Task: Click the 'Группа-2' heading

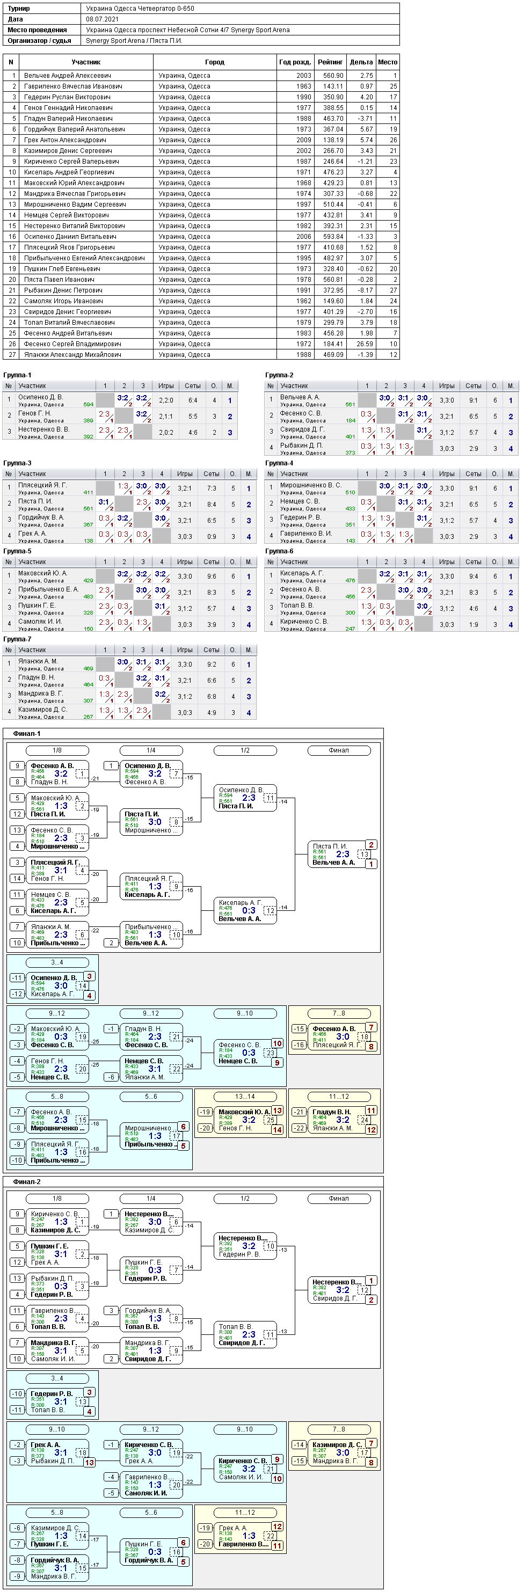Action: point(279,375)
